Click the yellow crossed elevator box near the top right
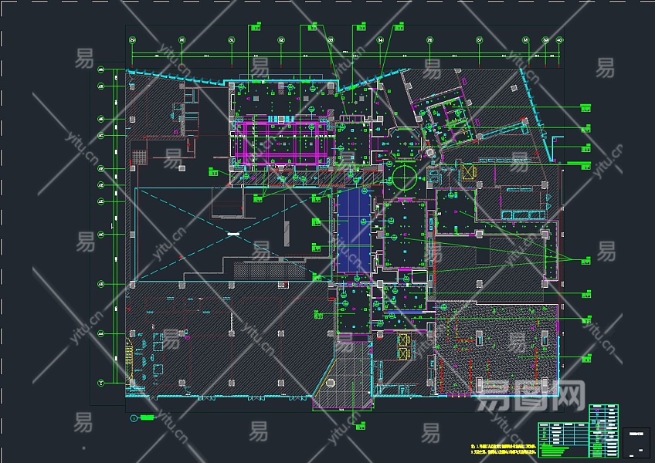The width and height of the screenshot is (655, 463). point(468,172)
